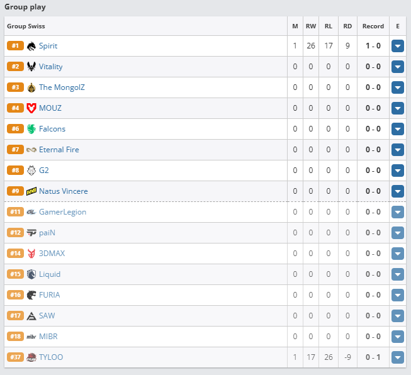
Task: Expand TYLOO row dropdown arrow
Action: click(398, 357)
